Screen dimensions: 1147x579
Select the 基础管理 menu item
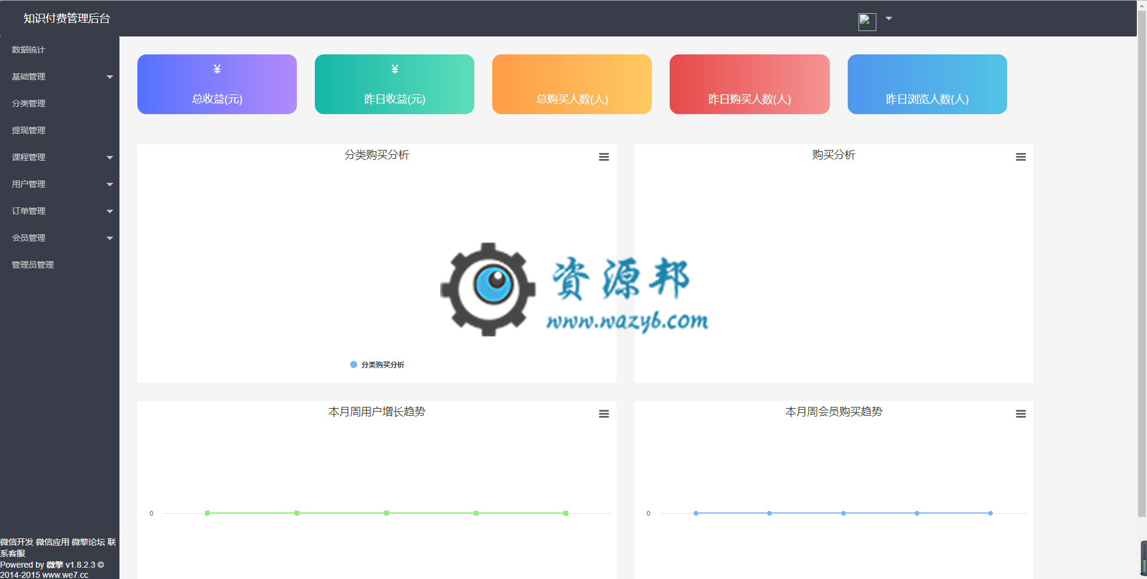coord(29,76)
